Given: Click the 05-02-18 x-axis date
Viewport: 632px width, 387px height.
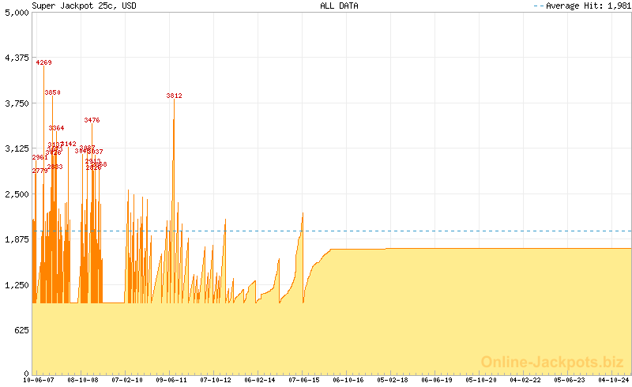Looking at the screenshot, I should (393, 380).
